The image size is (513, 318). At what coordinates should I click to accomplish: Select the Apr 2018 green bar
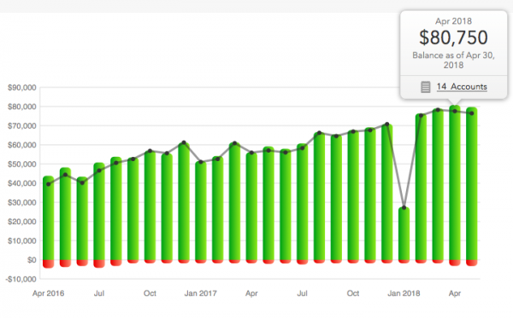455,182
